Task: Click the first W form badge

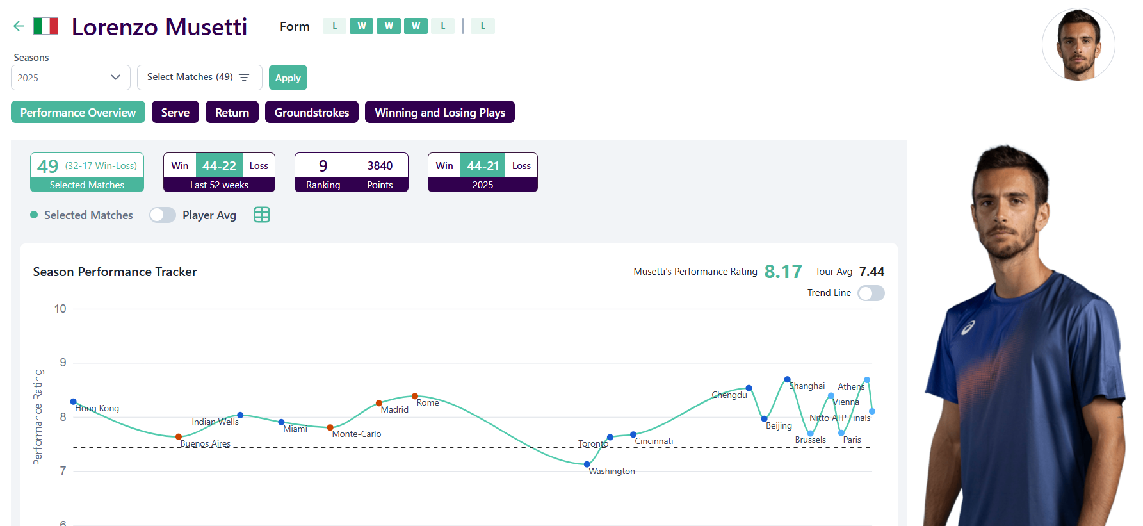Action: [x=361, y=26]
